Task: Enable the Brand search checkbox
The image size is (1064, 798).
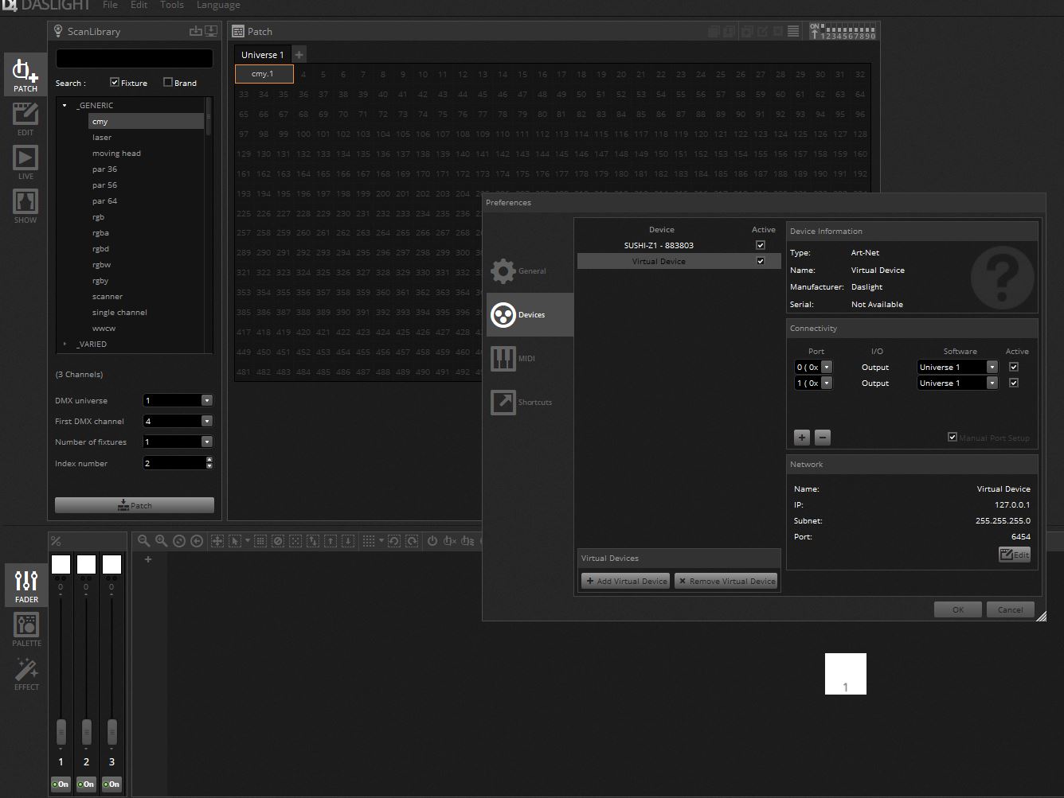Action: [x=168, y=82]
